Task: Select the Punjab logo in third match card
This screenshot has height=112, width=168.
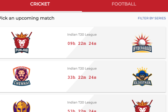Action: coord(142,106)
